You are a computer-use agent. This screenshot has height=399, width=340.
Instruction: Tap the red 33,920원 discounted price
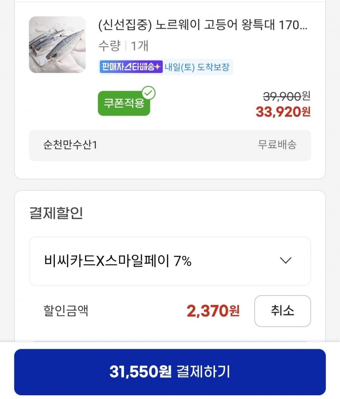[283, 112]
